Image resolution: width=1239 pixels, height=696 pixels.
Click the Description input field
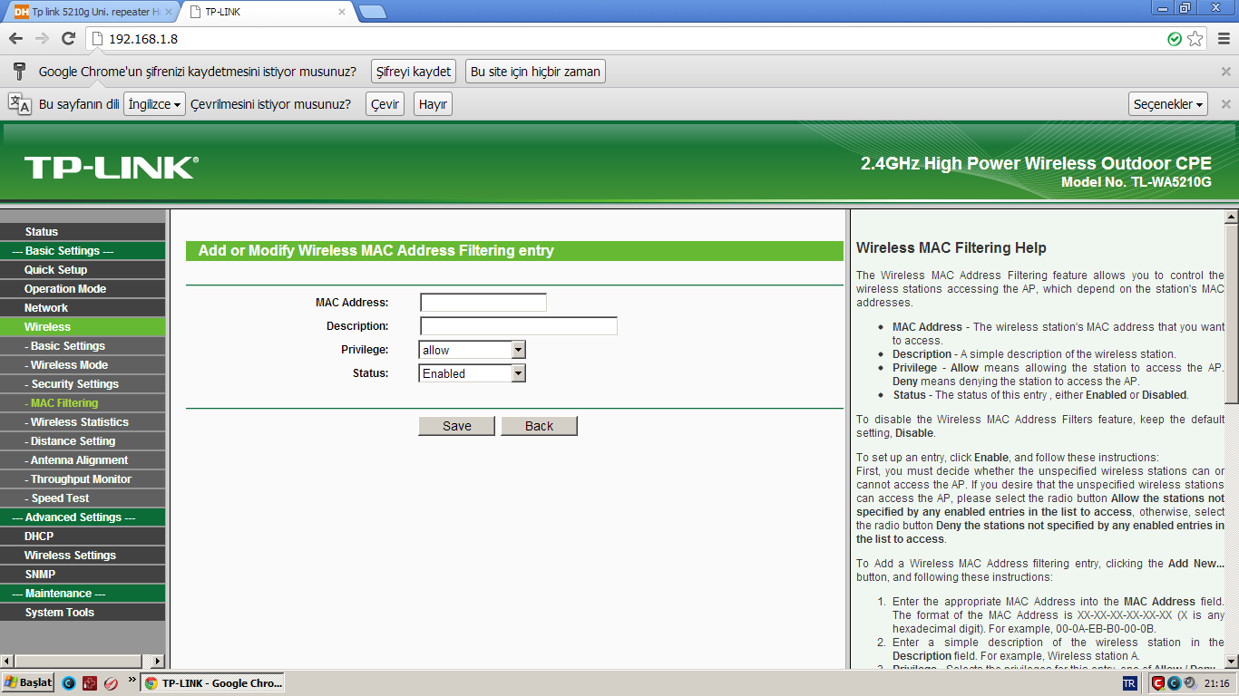(519, 326)
